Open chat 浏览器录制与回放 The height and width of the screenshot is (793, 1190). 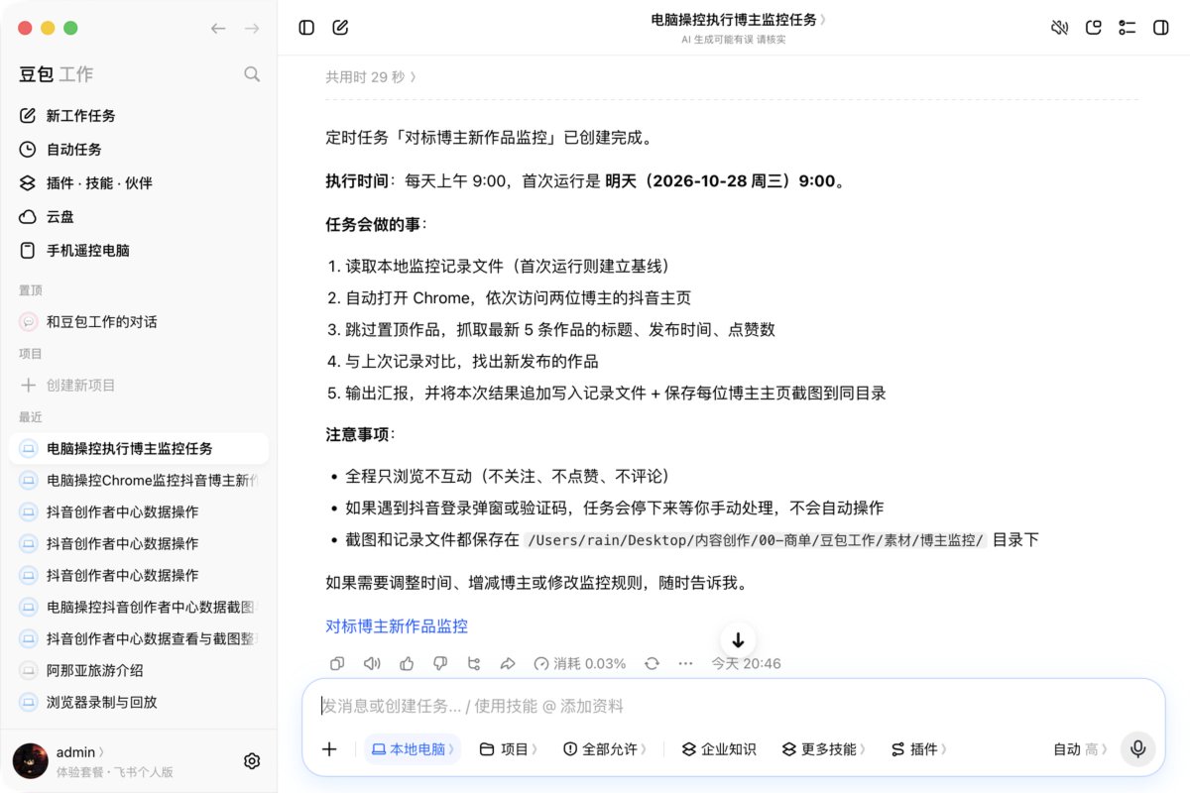[x=139, y=703]
